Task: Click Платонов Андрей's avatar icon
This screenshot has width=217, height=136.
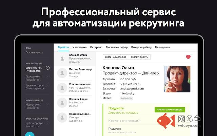Action: [x=62, y=117]
